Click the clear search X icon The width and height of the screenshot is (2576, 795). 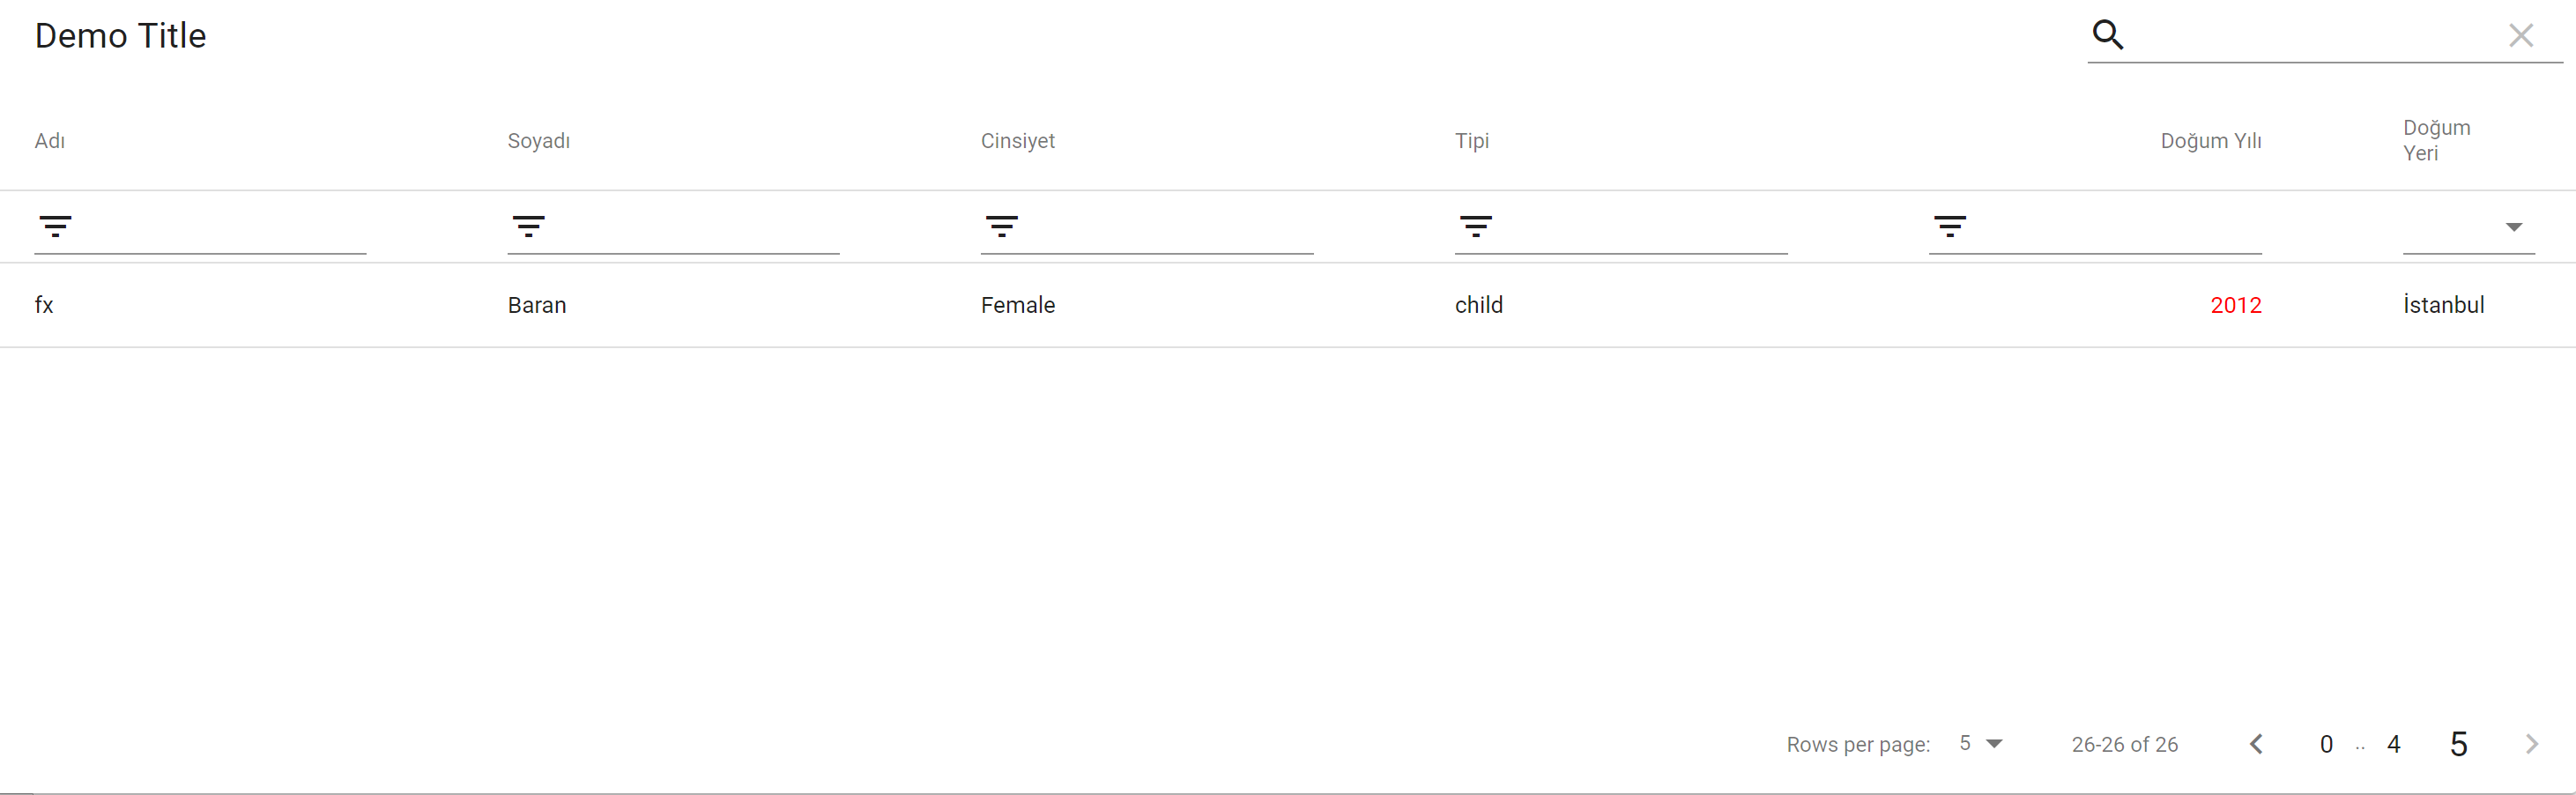[x=2522, y=35]
